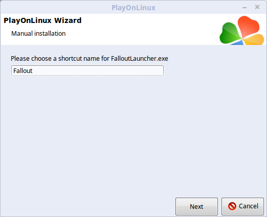Click the word Fallout in the text box

[x=23, y=70]
